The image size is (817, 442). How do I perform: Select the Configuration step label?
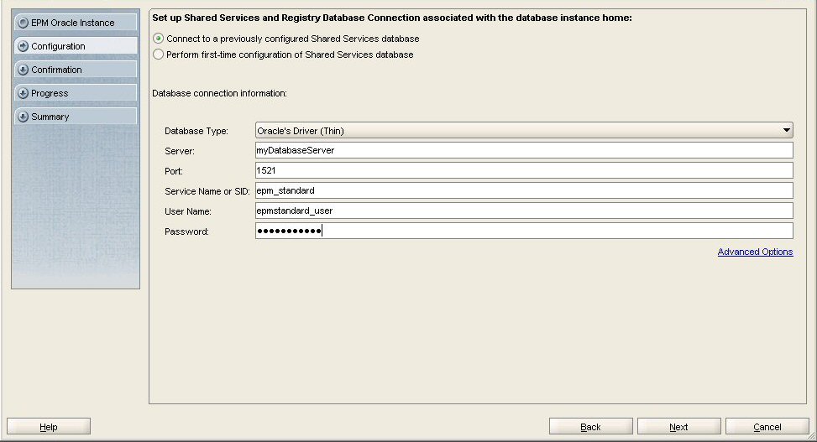click(58, 46)
